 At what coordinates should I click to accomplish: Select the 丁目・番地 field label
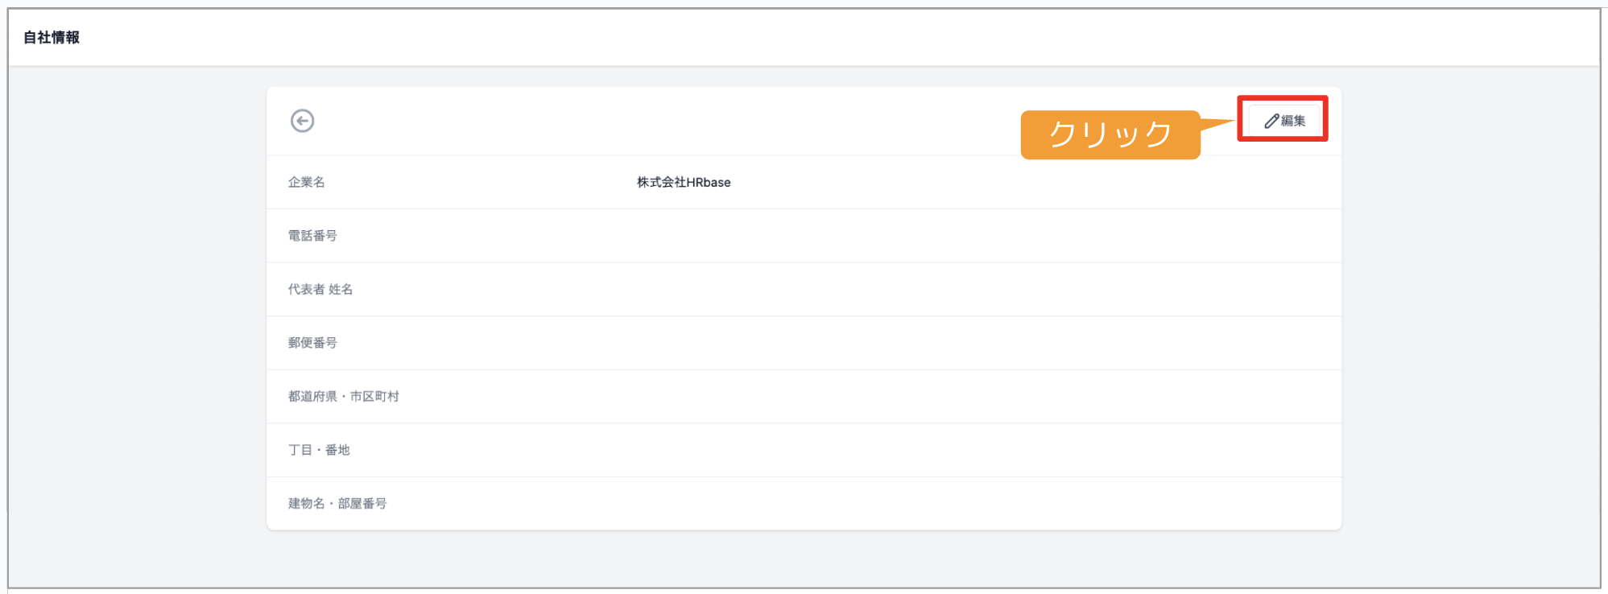click(319, 450)
